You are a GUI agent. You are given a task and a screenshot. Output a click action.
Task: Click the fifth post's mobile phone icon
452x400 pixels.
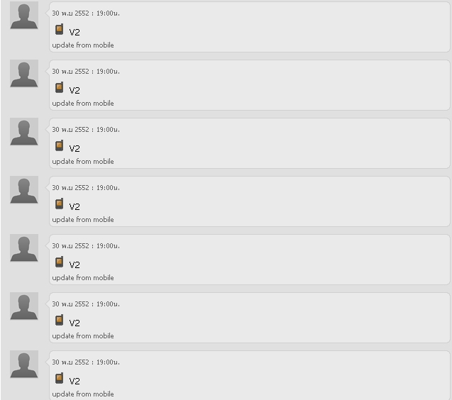tap(59, 262)
